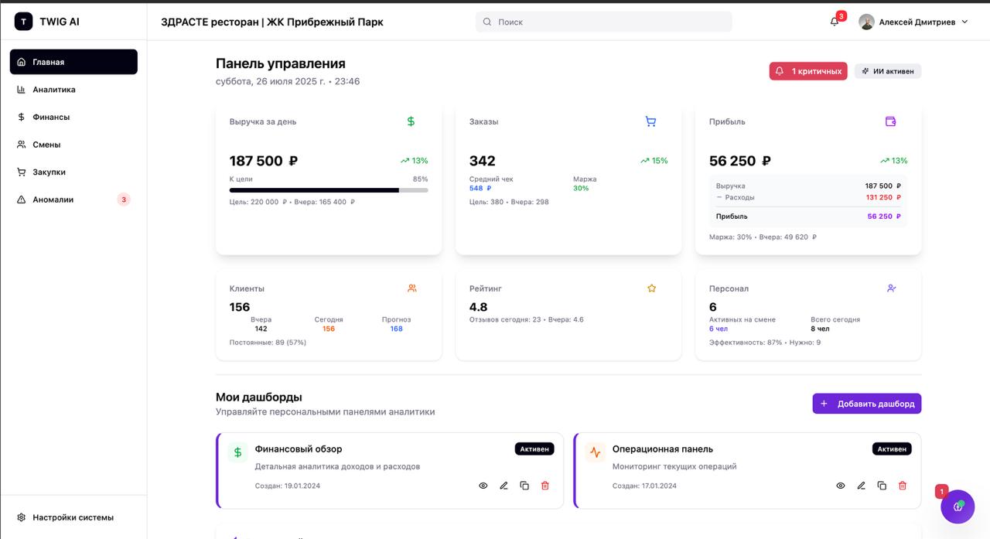
Task: Click the clients icon on 'Клиенты' card
Action: click(x=411, y=288)
